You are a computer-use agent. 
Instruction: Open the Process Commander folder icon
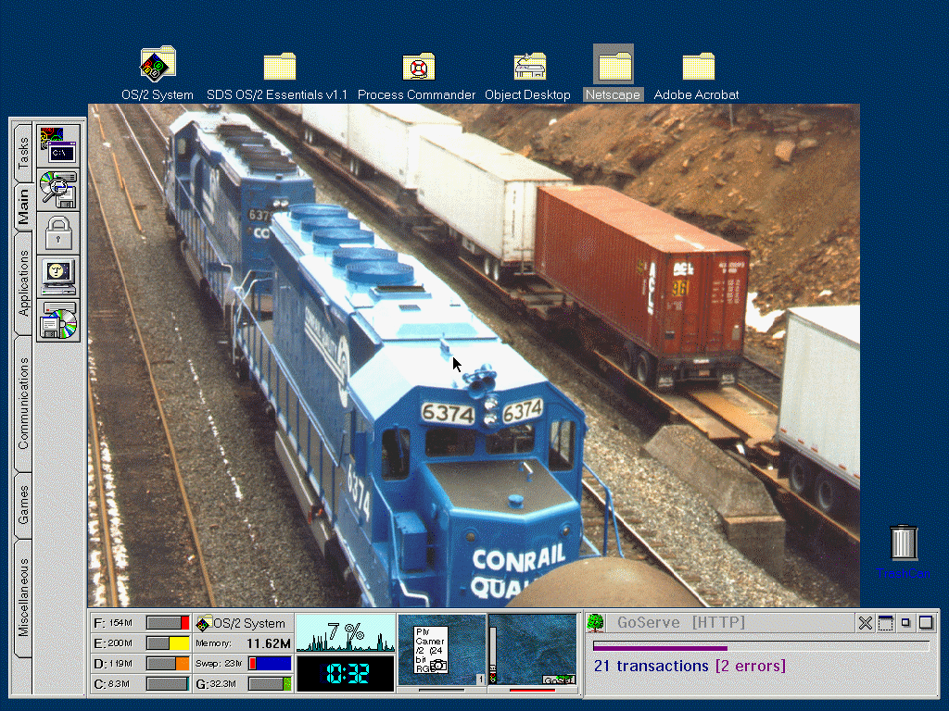point(418,67)
